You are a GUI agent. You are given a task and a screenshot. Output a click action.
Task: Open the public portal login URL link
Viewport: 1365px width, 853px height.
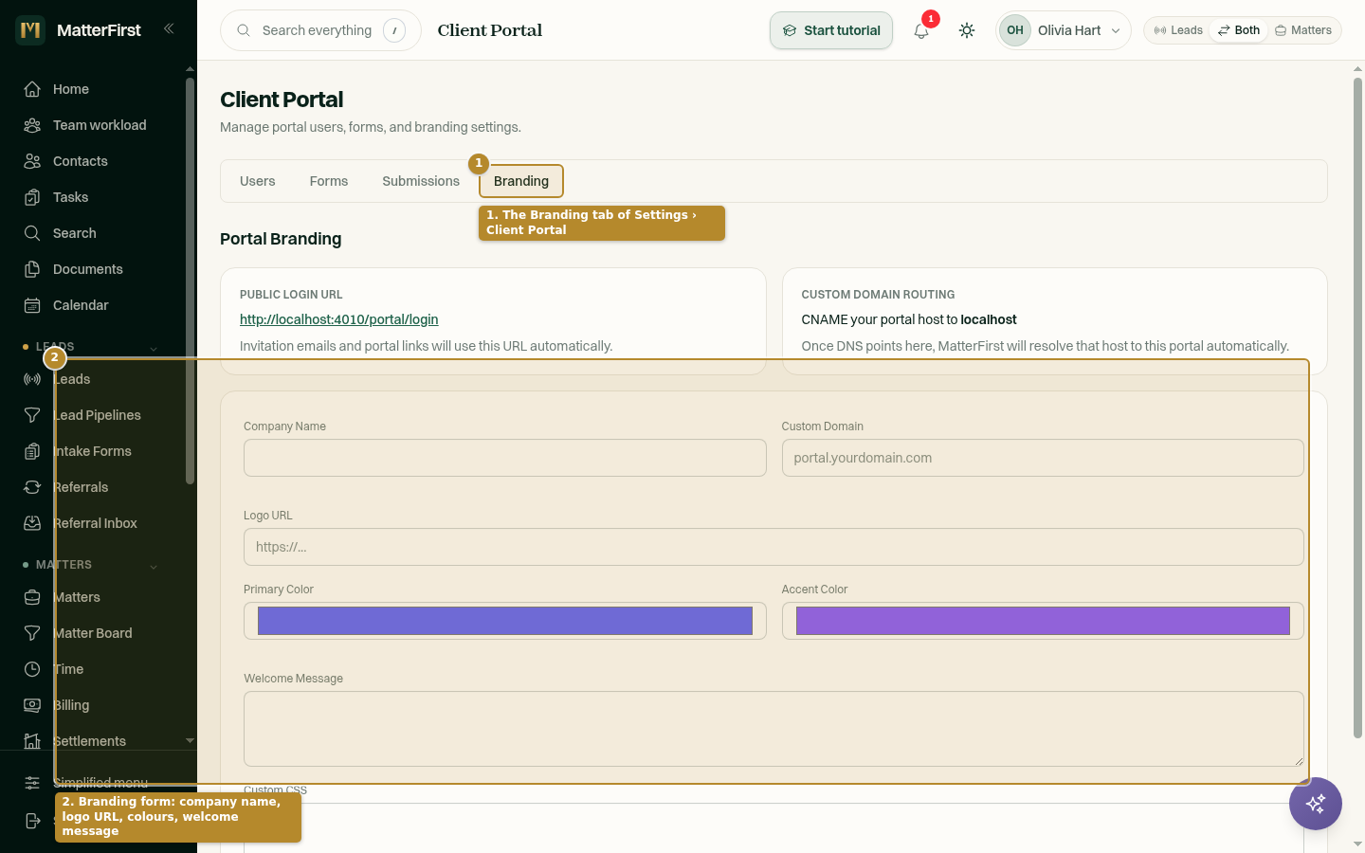338,319
